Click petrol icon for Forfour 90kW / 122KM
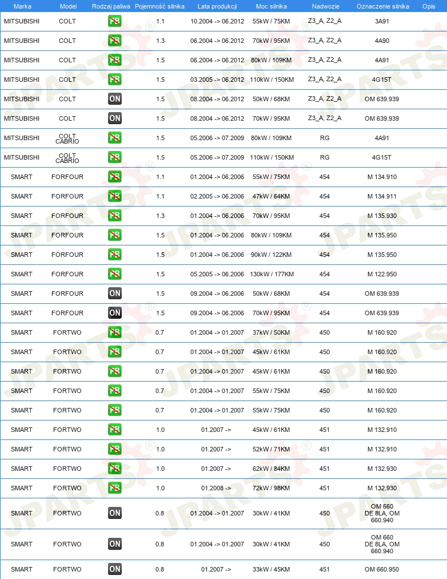Screen dimensions: 447x579 [x=115, y=255]
